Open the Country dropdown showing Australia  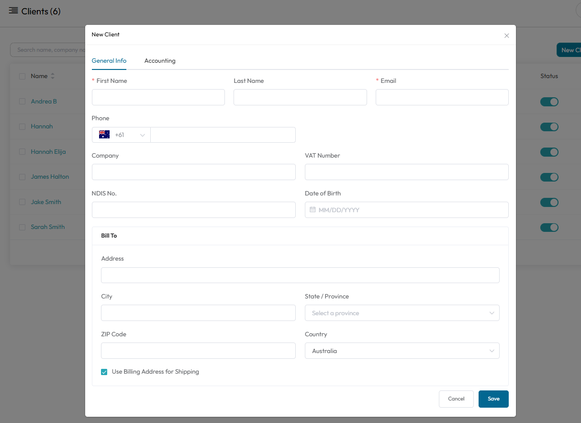tap(402, 351)
